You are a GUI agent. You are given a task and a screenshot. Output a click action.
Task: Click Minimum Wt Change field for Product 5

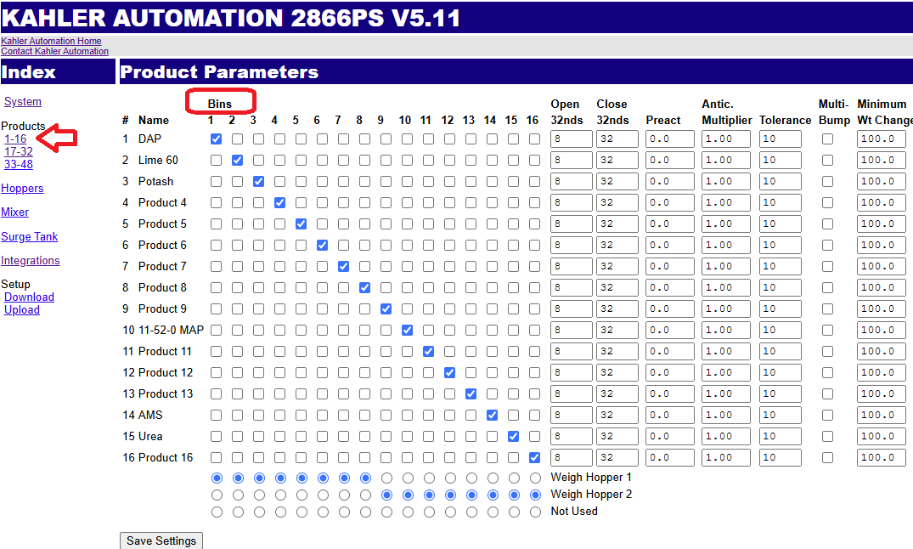(x=882, y=224)
